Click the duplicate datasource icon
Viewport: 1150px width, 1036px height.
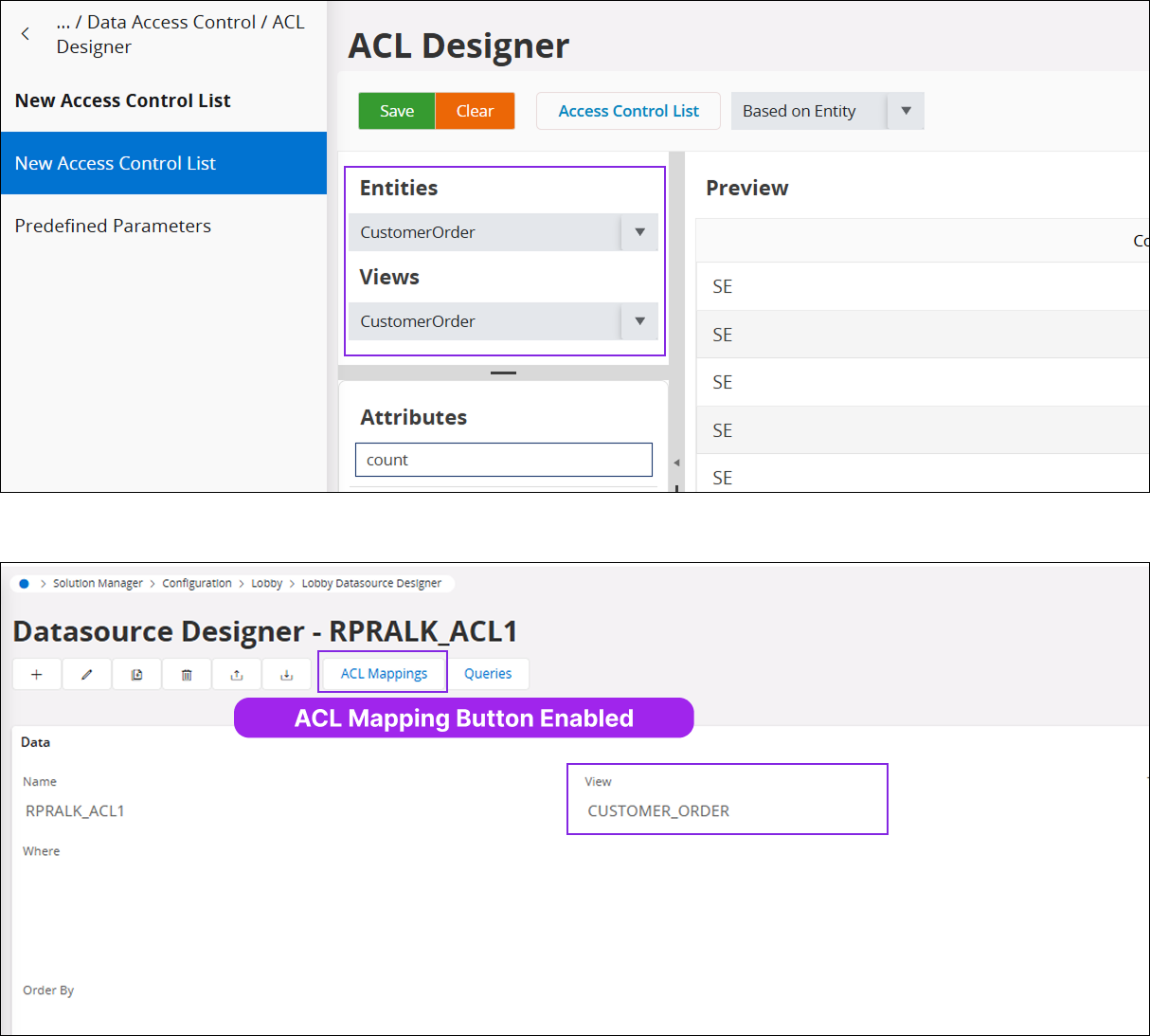[x=137, y=675]
